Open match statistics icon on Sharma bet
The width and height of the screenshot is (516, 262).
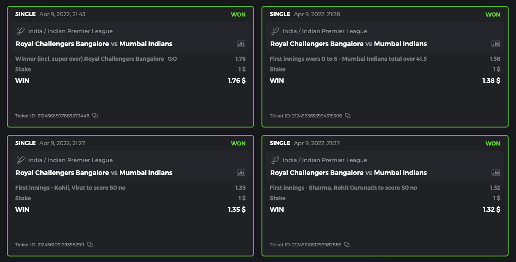point(496,173)
